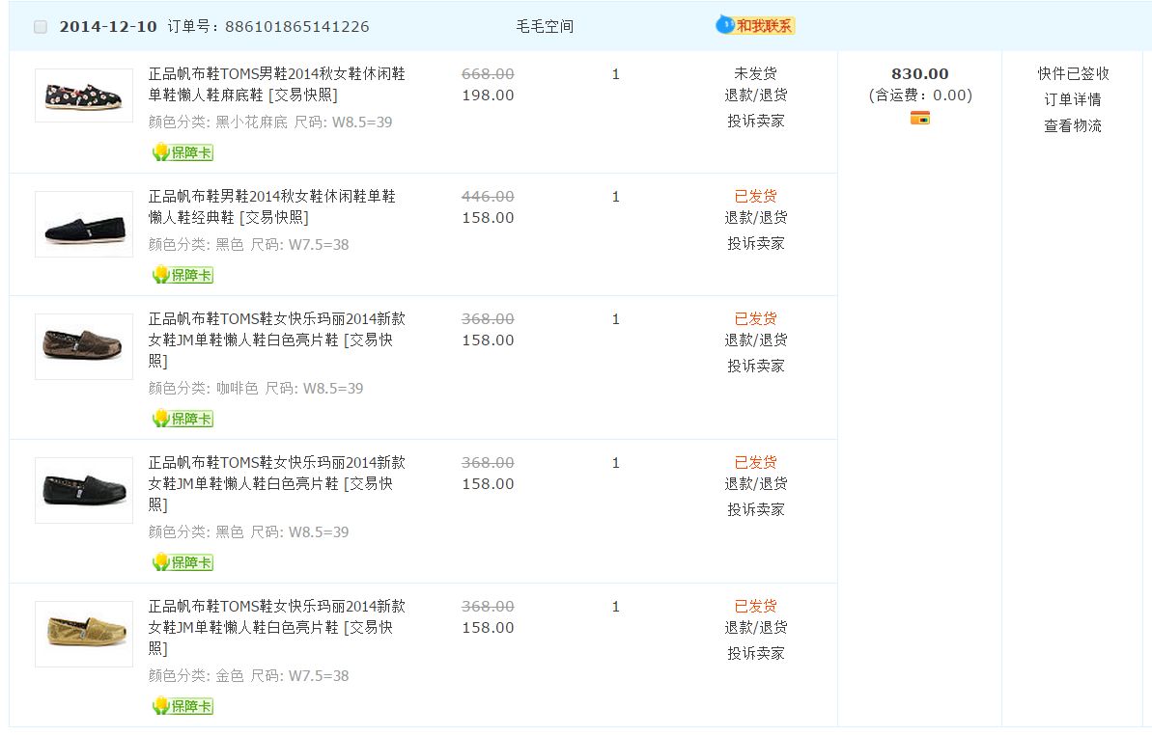Visit seller shop 毛毛空间

point(545,26)
